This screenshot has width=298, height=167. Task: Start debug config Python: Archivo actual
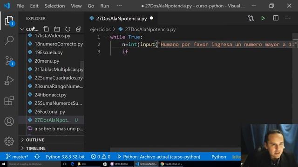pos(159,157)
